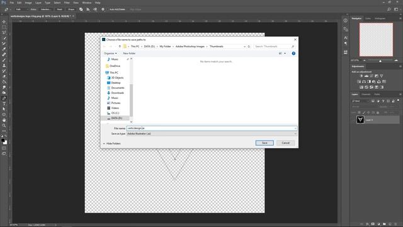Open the Image menu

(x=28, y=3)
